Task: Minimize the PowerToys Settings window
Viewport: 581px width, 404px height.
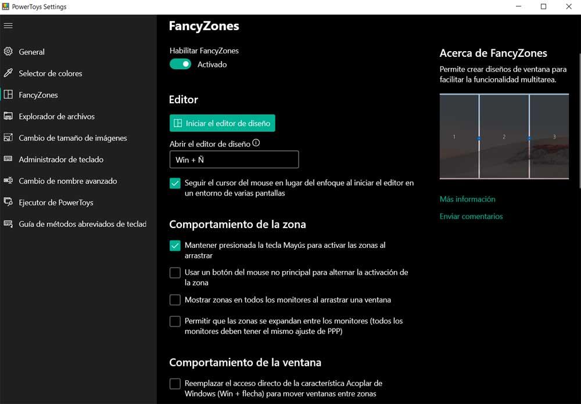Action: [518, 6]
